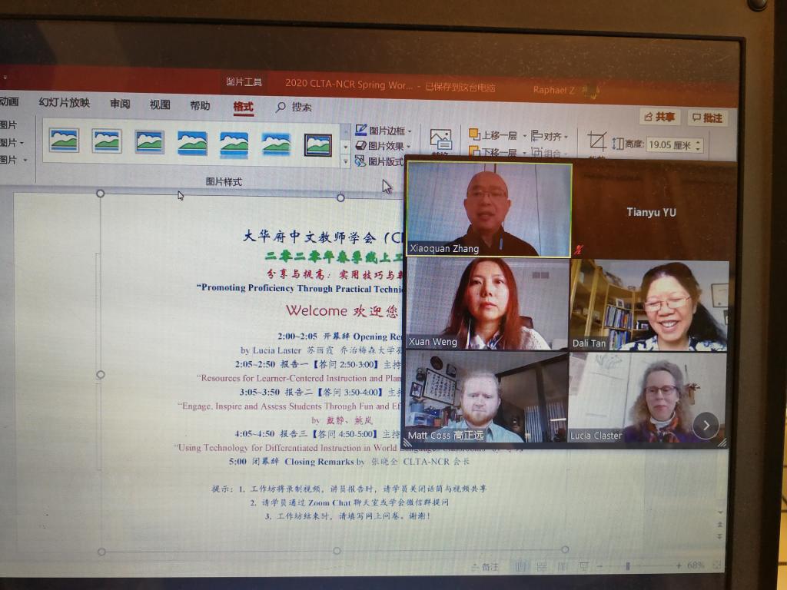Apply the black-framed picture style

pos(317,144)
